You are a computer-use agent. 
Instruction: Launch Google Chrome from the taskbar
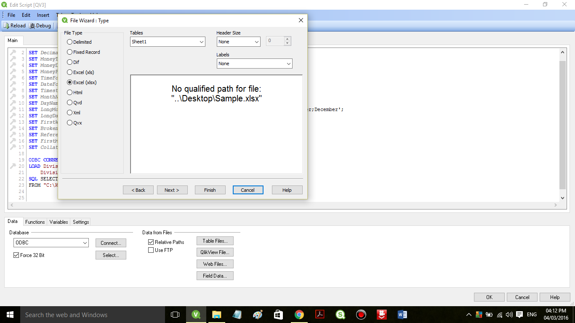point(299,315)
